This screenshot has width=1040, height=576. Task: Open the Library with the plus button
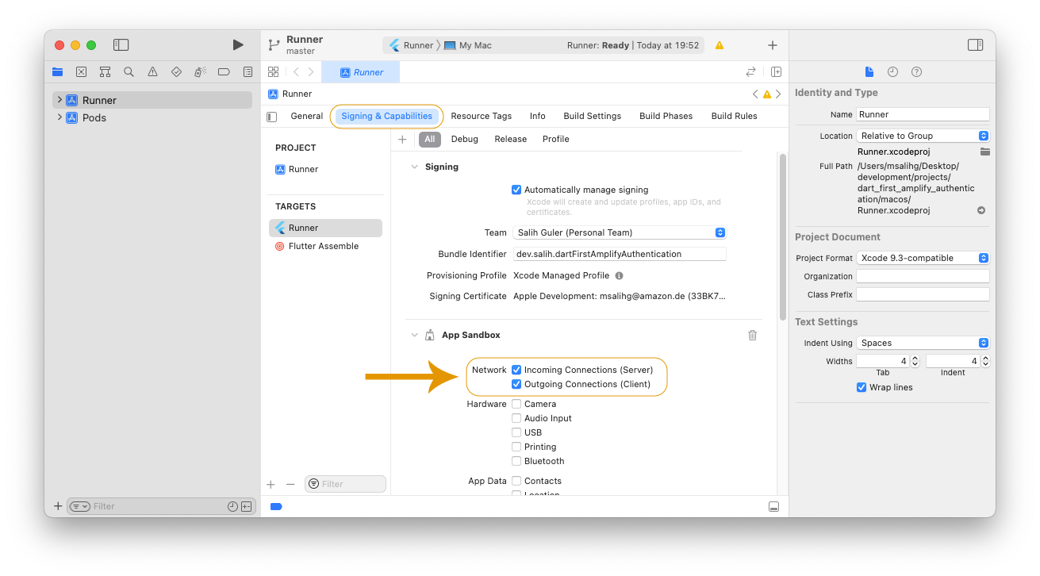[773, 45]
